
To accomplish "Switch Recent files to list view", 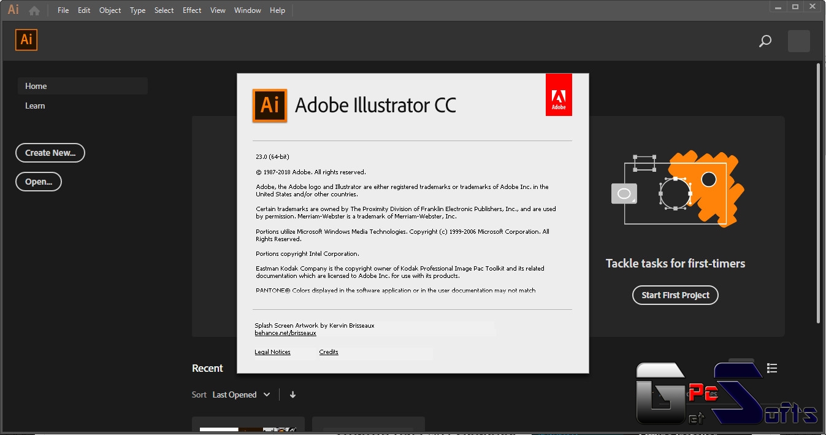I will 772,368.
